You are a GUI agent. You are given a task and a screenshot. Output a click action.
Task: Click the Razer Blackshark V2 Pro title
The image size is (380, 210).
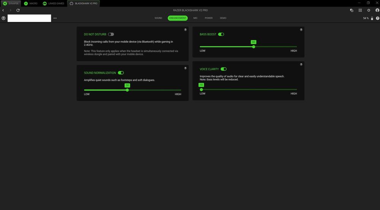coord(190,10)
